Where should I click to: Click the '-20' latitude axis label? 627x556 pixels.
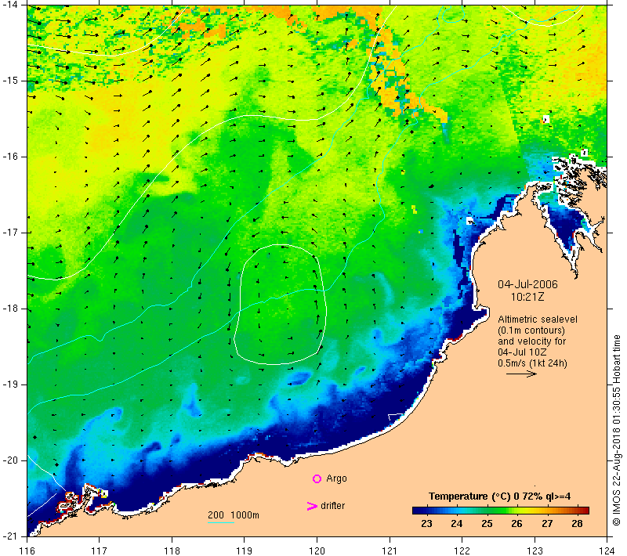pyautogui.click(x=10, y=460)
